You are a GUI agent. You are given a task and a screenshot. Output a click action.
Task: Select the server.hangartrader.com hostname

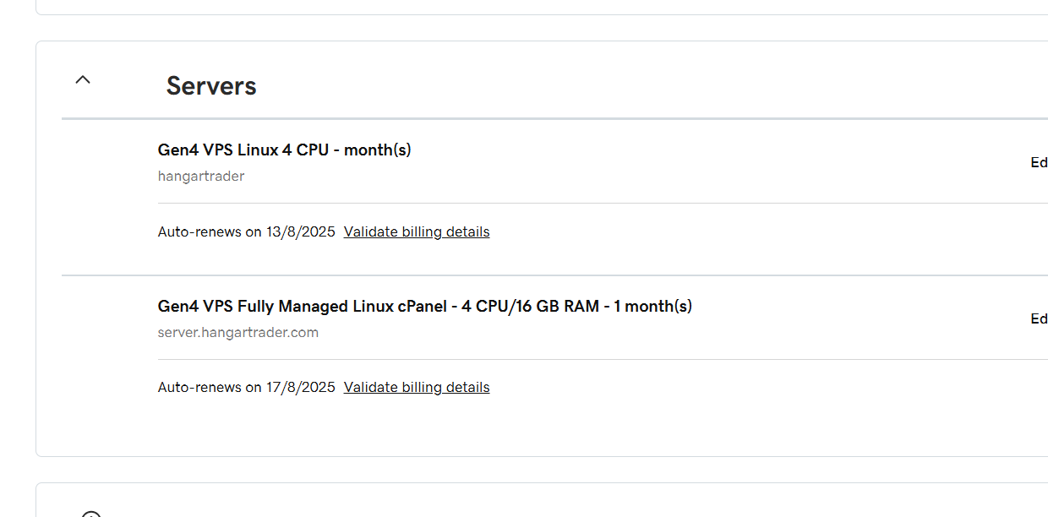click(x=238, y=332)
